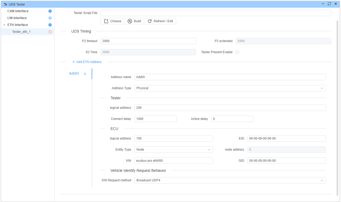Close the Addr0 address tab
This screenshot has height=202, width=341.
85,74
